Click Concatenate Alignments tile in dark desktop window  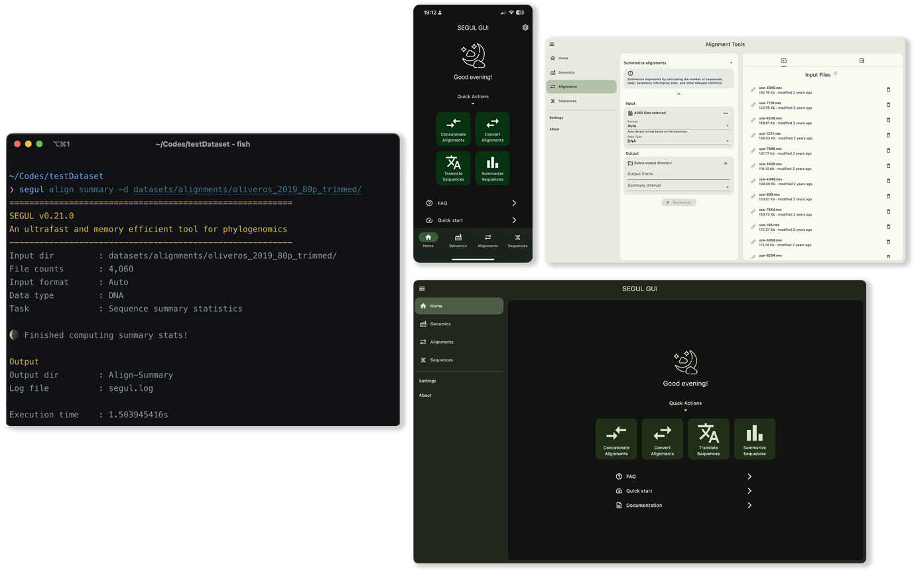pyautogui.click(x=616, y=439)
